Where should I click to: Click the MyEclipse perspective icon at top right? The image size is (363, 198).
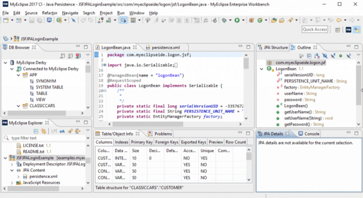(x=348, y=29)
